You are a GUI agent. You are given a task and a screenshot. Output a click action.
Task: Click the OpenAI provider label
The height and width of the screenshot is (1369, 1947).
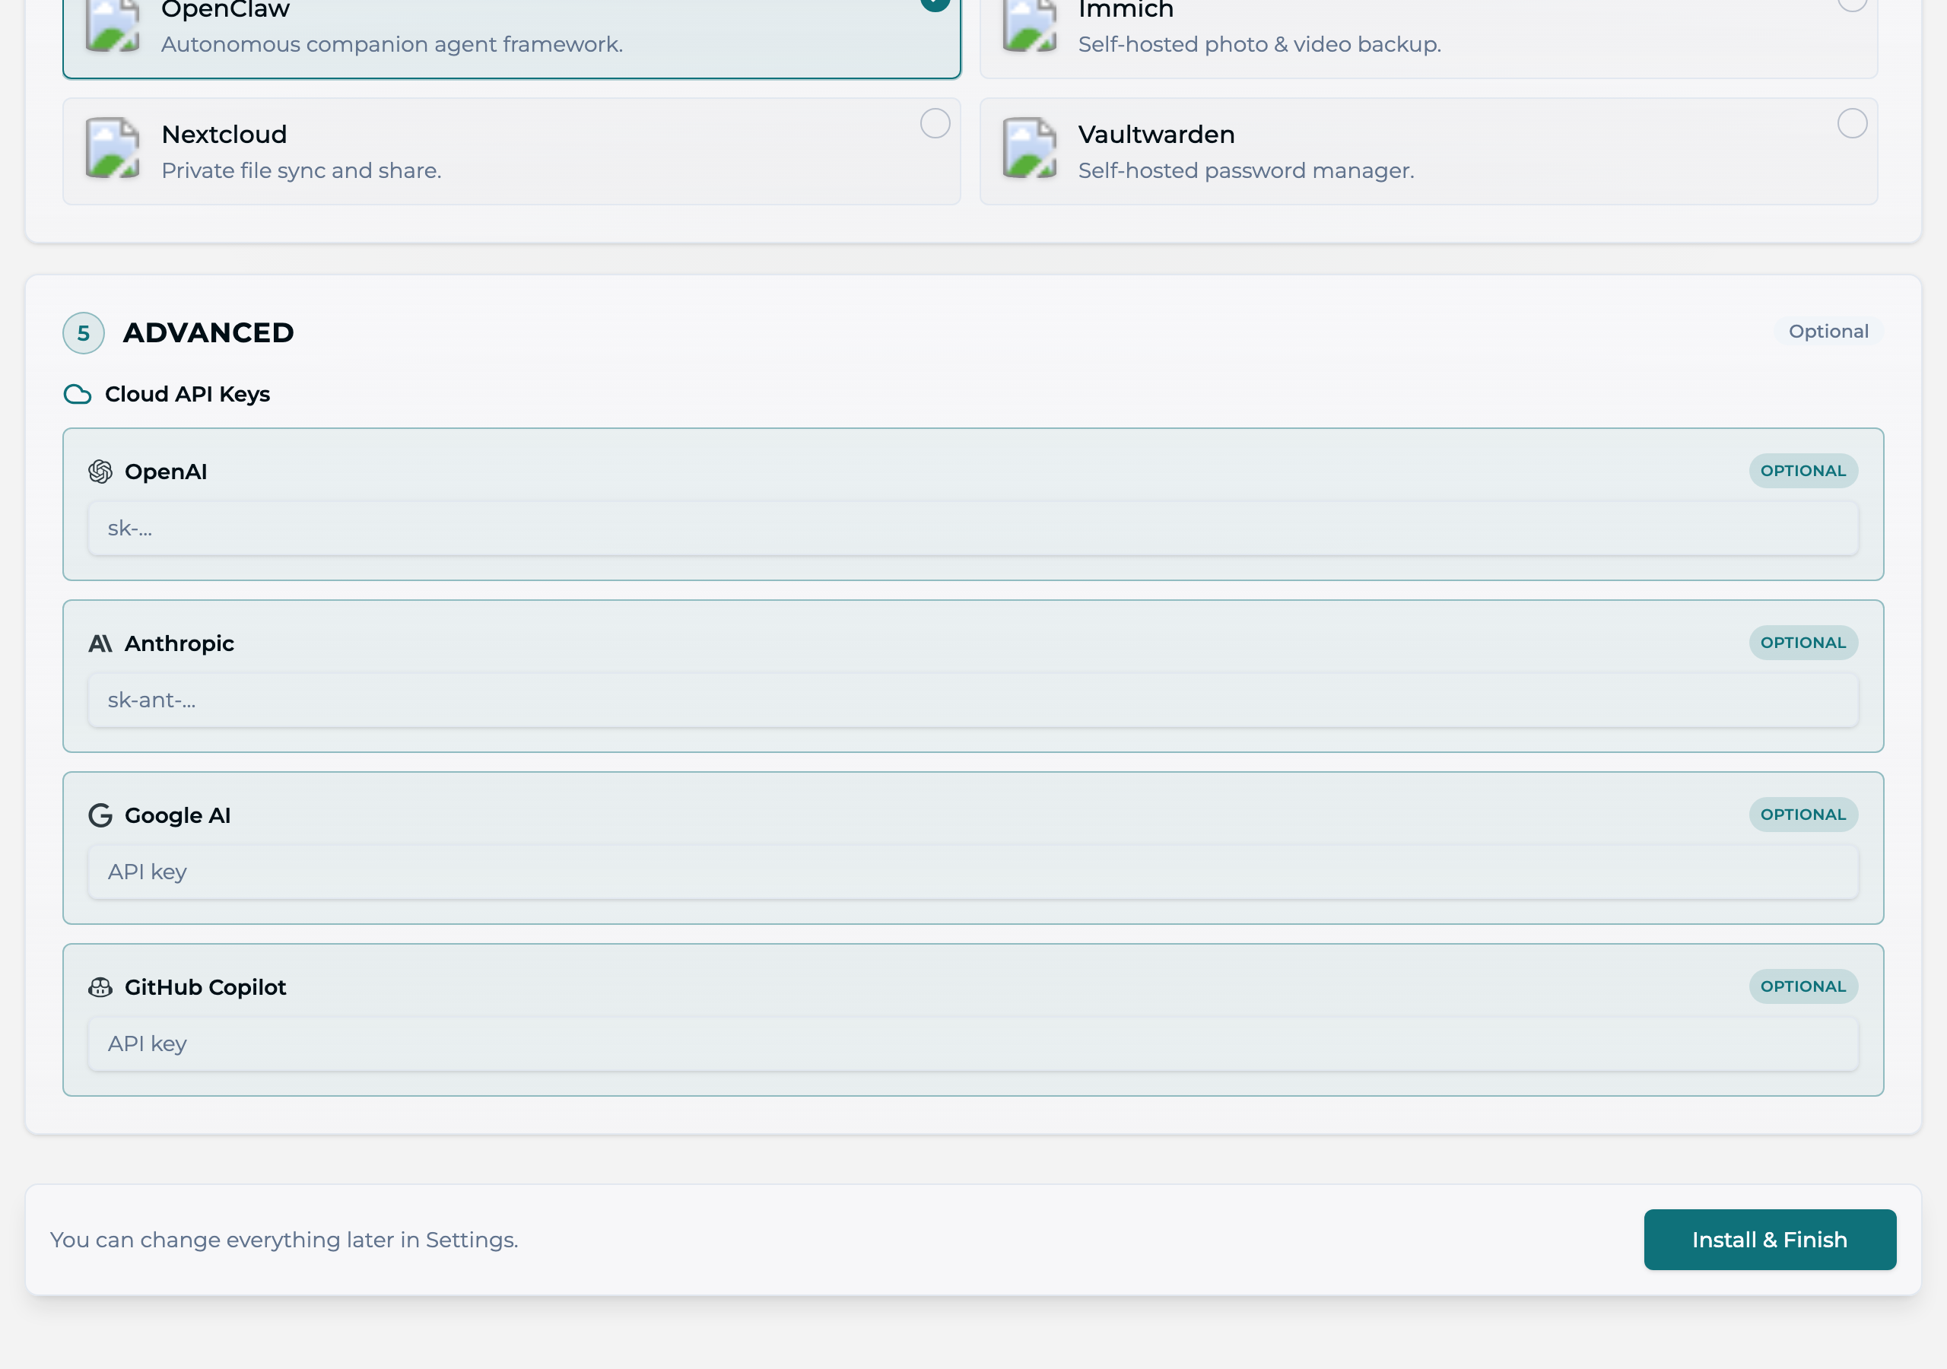point(167,472)
